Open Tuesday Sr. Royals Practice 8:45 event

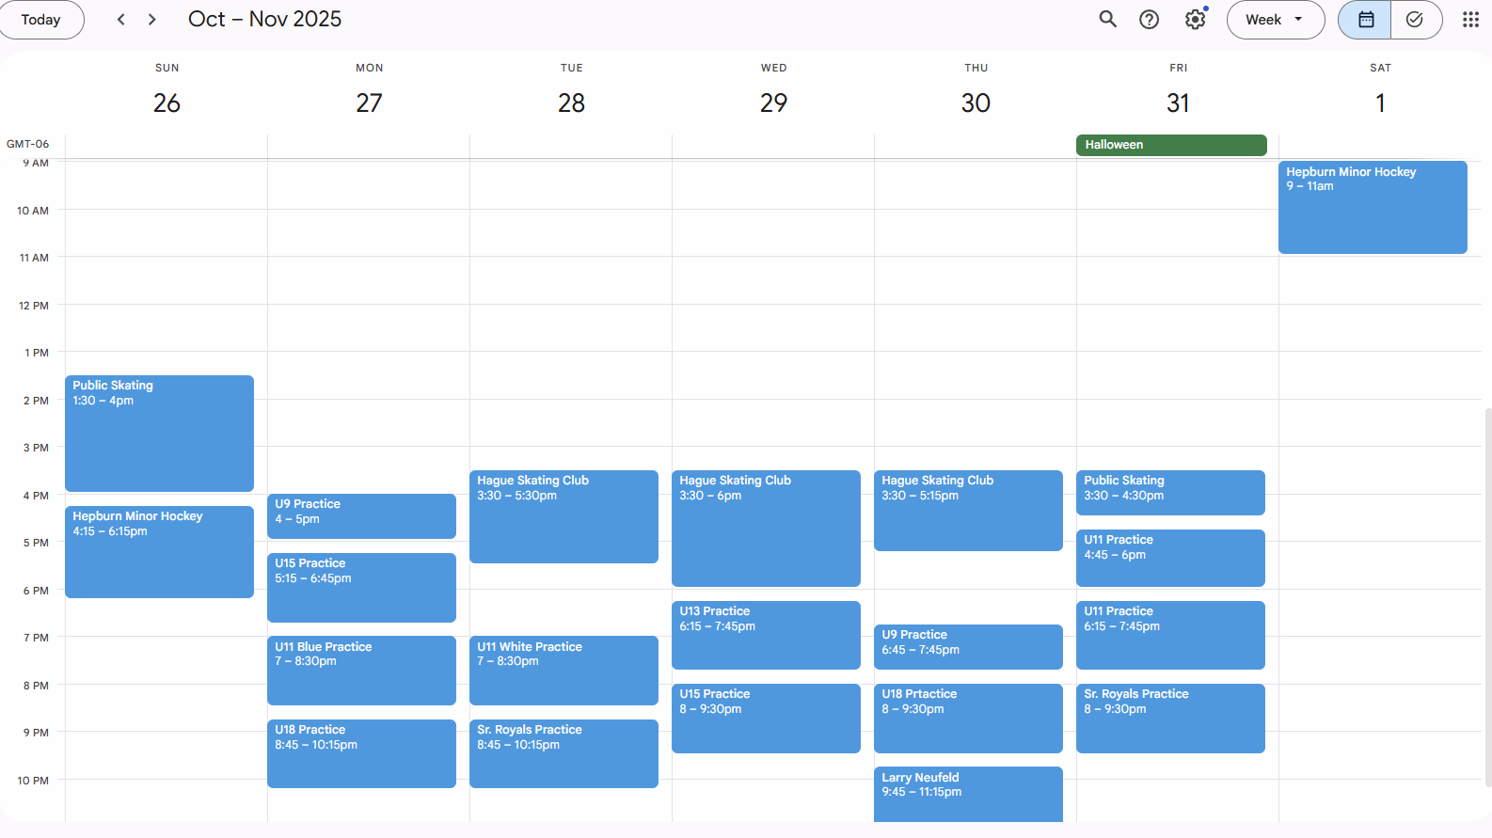[x=563, y=753]
